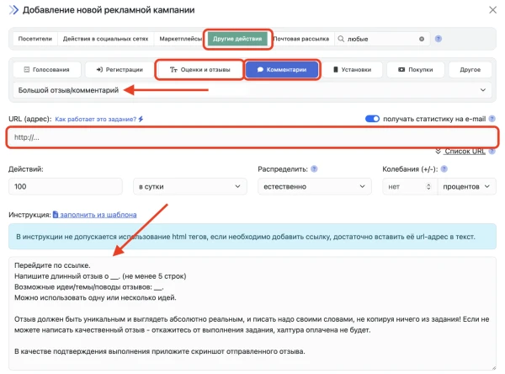This screenshot has width=505, height=374.
Task: Click the help icon beside the search field
Action: [x=439, y=39]
